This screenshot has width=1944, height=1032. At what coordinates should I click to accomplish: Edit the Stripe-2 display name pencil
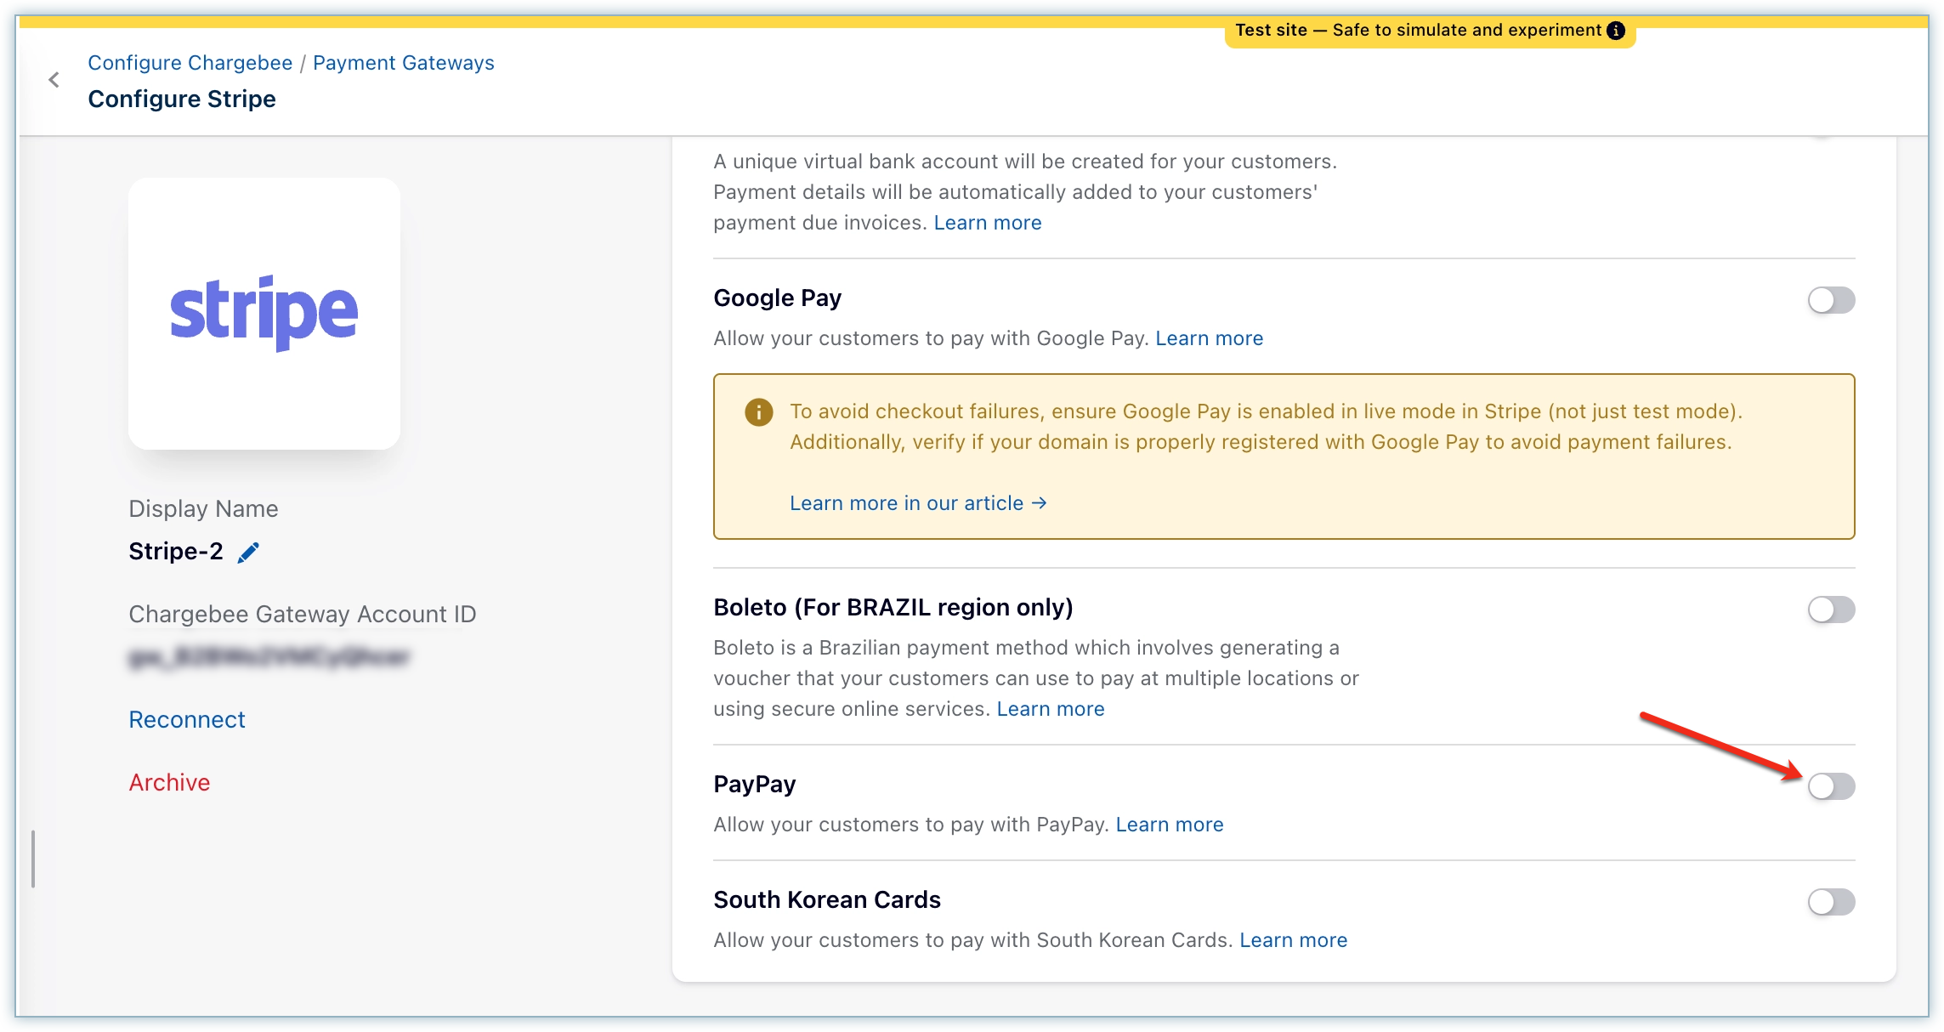click(x=248, y=553)
